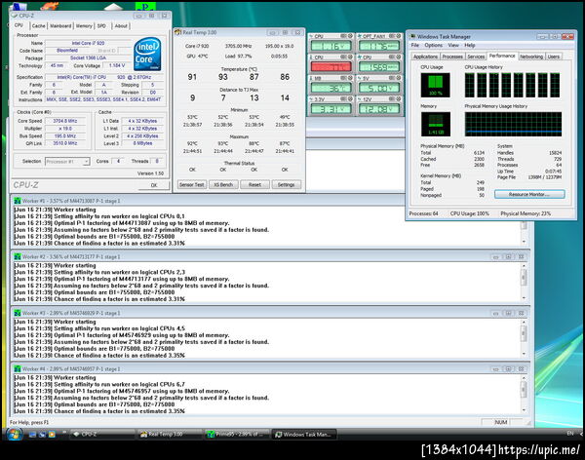Screen dimensions: 585x460
Task: Switch to Real Temp 3.00 taskbar button
Action: click(x=169, y=435)
